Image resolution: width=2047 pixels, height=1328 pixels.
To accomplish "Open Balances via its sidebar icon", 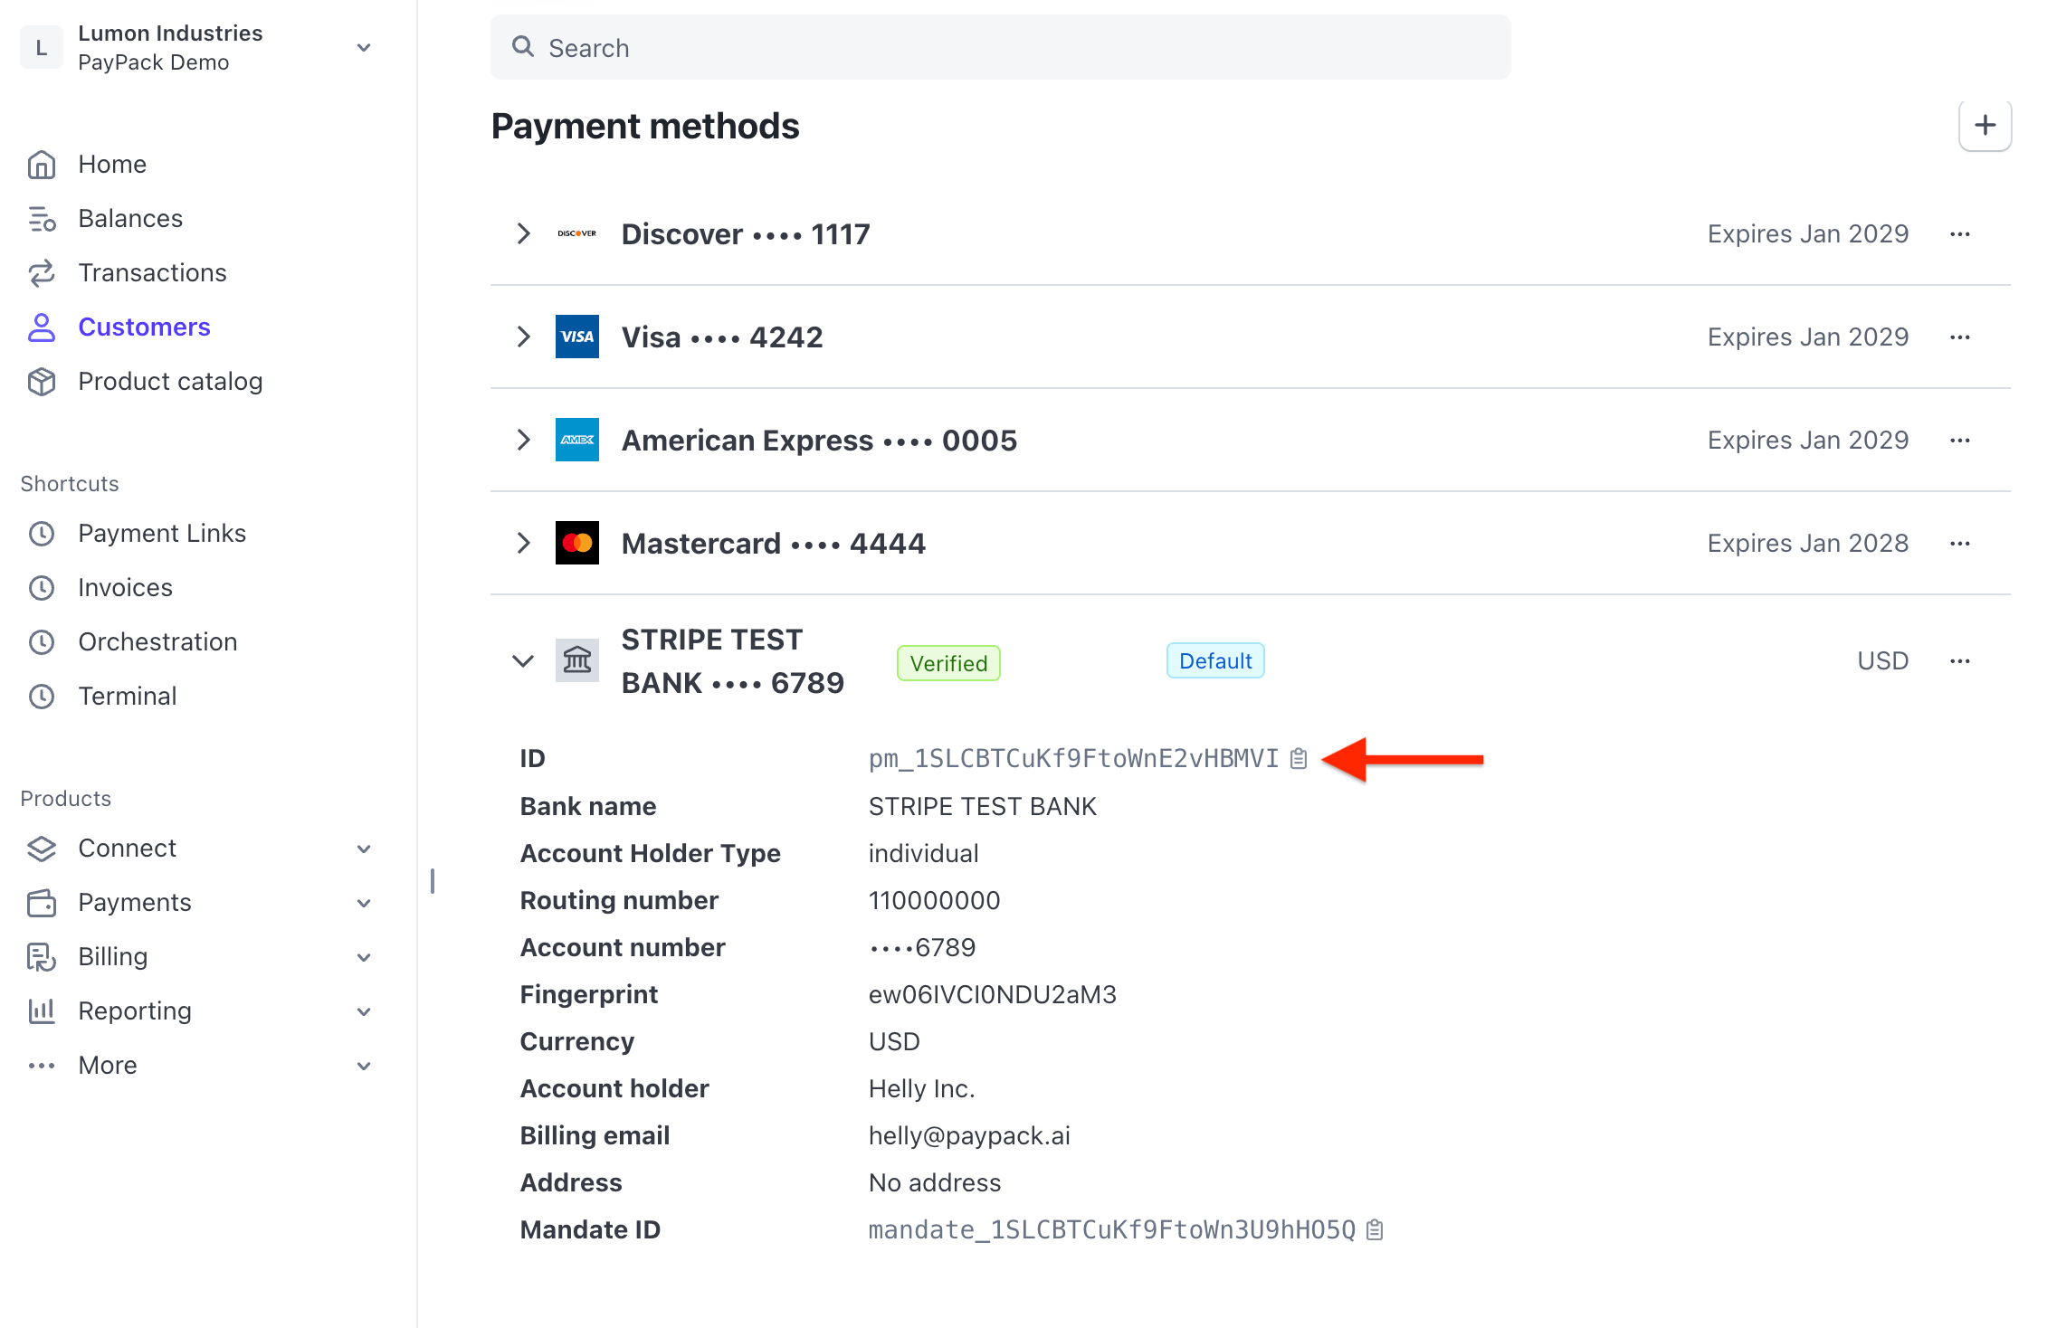I will (x=42, y=218).
